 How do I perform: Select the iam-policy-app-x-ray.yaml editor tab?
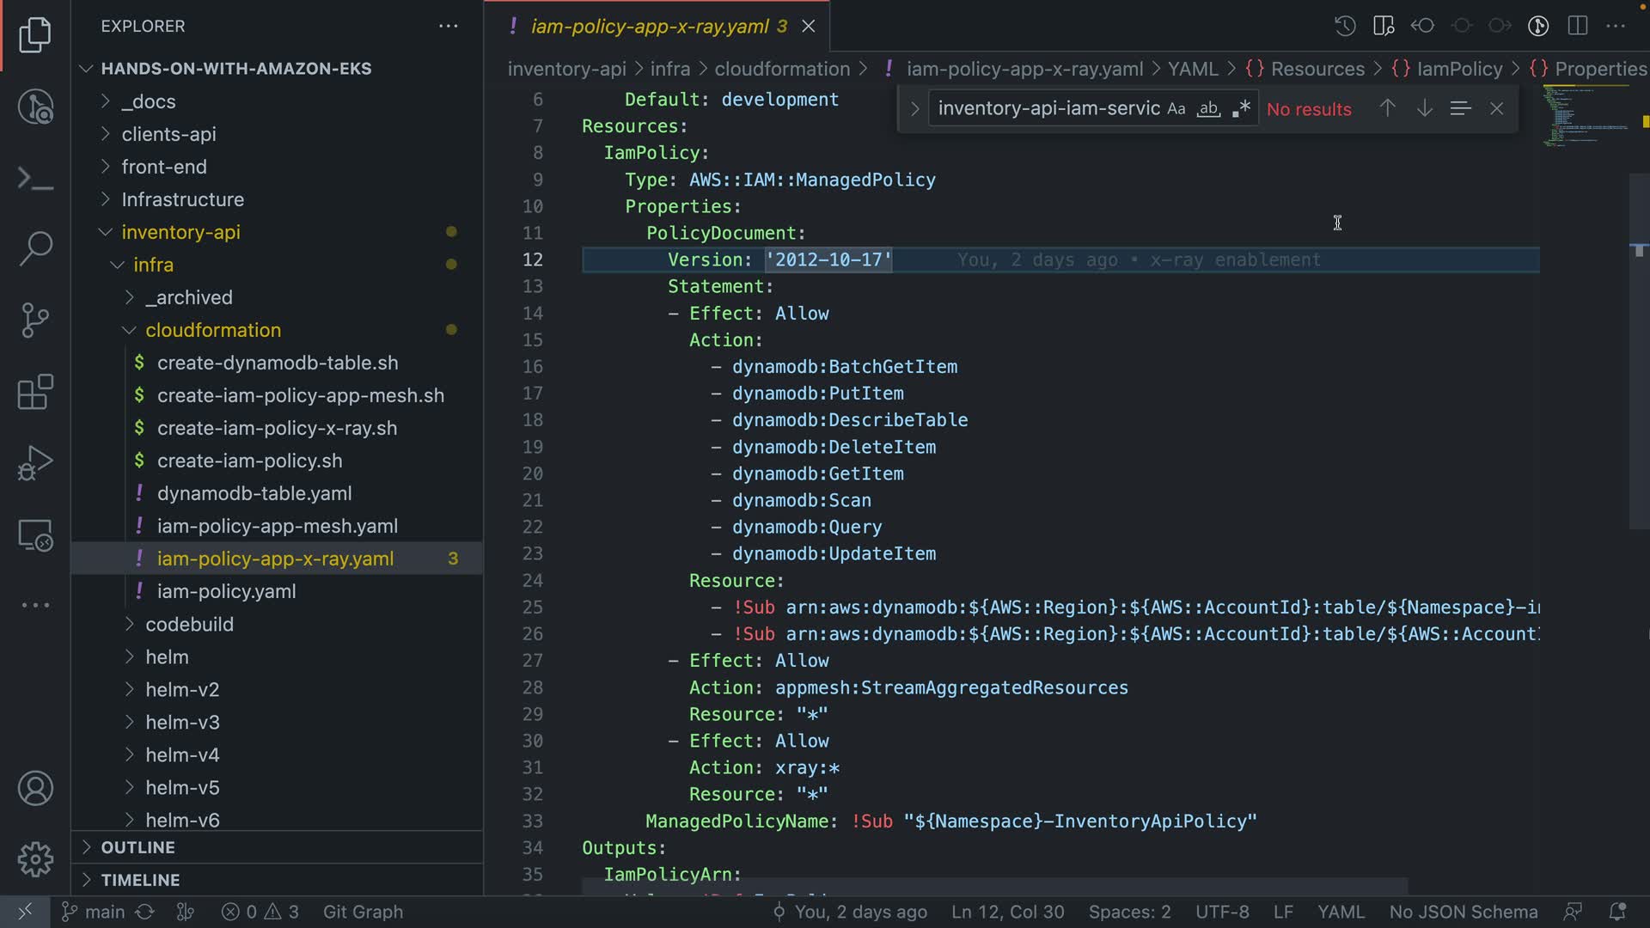[649, 27]
